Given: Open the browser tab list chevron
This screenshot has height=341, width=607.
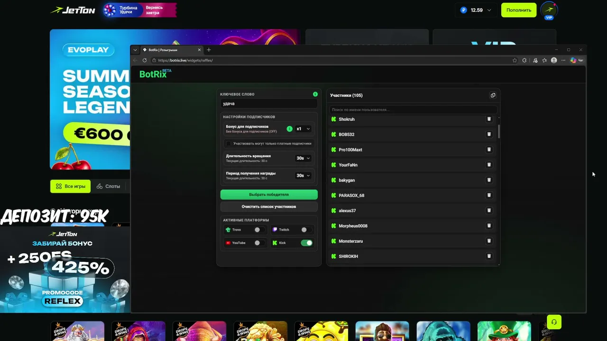Looking at the screenshot, I should tap(135, 50).
